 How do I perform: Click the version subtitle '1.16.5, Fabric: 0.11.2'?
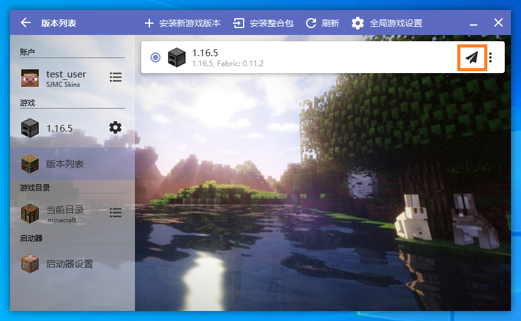(x=228, y=64)
